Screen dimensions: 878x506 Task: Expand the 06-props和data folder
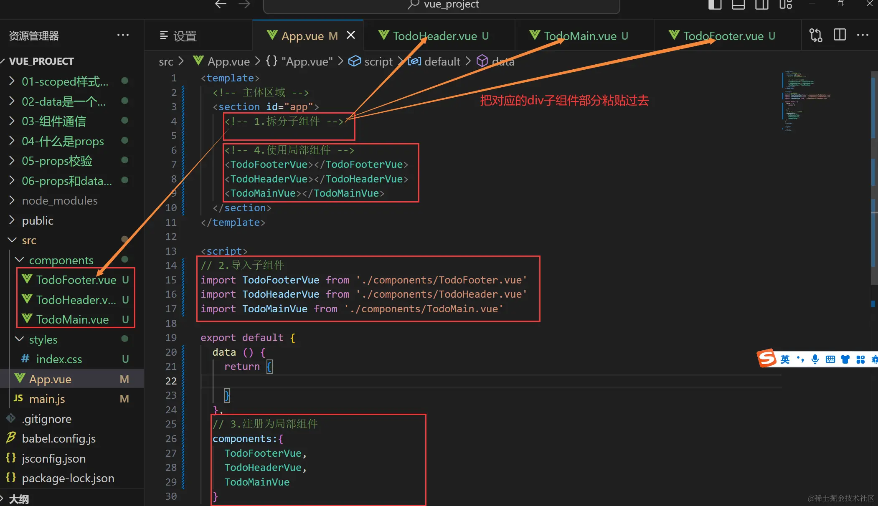point(72,181)
